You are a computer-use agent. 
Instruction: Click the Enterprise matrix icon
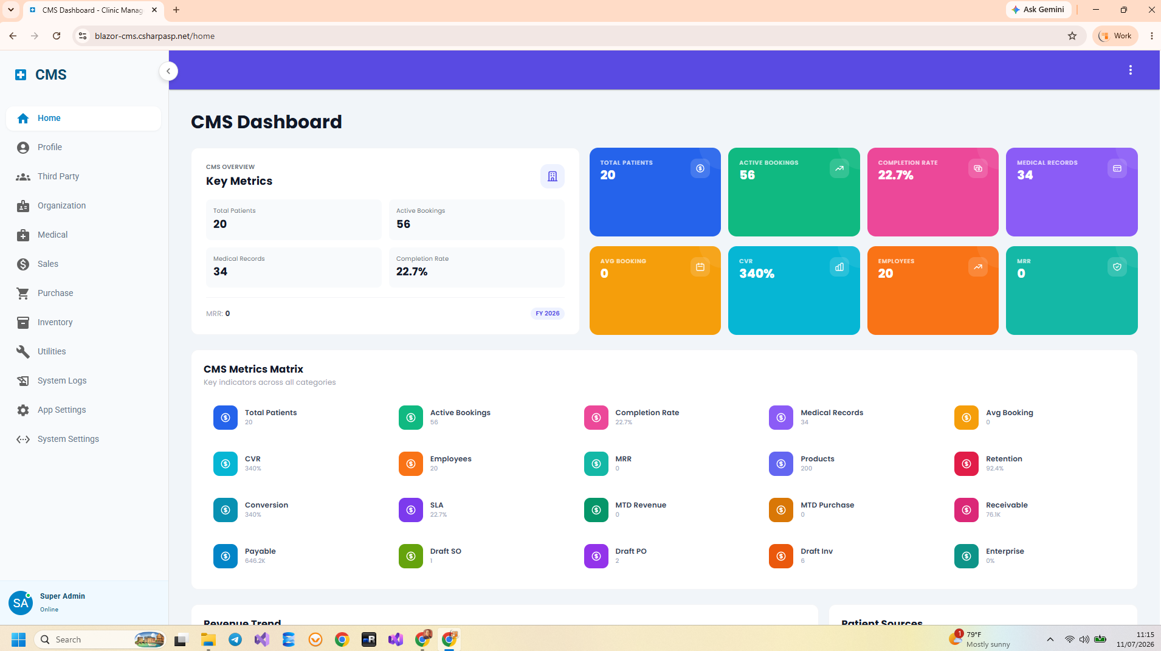click(x=966, y=556)
